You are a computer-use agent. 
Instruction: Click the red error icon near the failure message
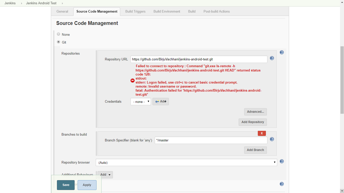click(132, 81)
